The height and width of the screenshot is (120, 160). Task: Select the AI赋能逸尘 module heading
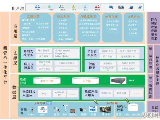[88, 16]
